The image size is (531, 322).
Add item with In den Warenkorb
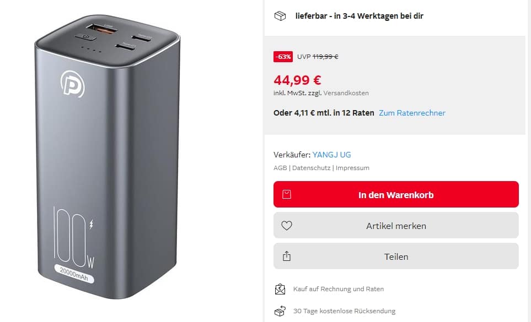pos(396,194)
